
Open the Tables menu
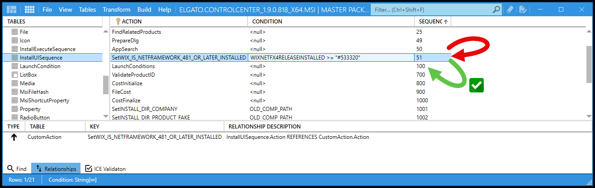tap(87, 9)
